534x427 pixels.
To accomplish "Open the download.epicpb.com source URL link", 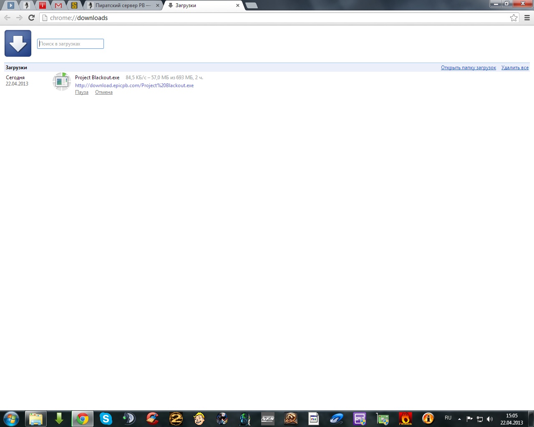I will [x=134, y=85].
